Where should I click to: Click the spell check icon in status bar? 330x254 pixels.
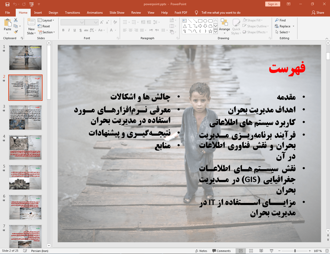(25, 251)
